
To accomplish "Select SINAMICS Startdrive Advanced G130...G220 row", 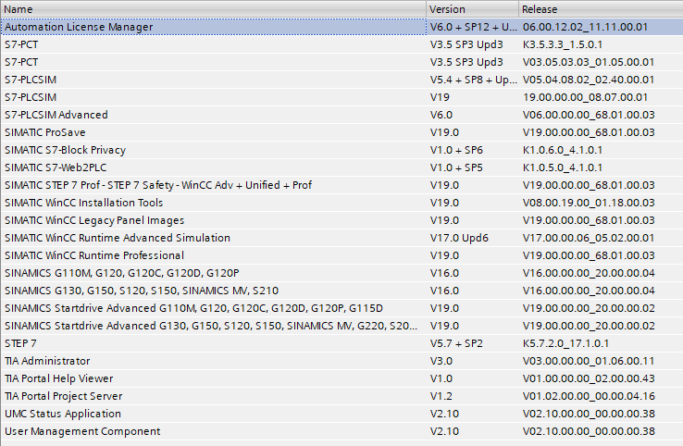I will coord(341,326).
